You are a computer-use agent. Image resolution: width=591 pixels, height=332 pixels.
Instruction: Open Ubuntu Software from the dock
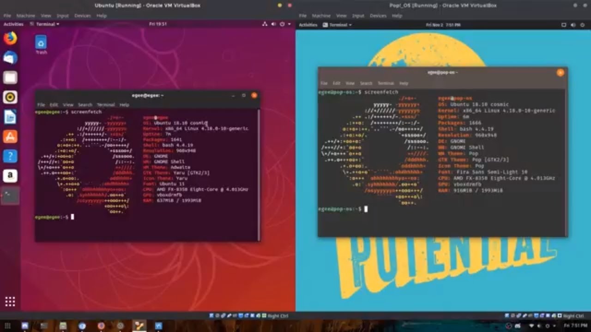pyautogui.click(x=10, y=136)
